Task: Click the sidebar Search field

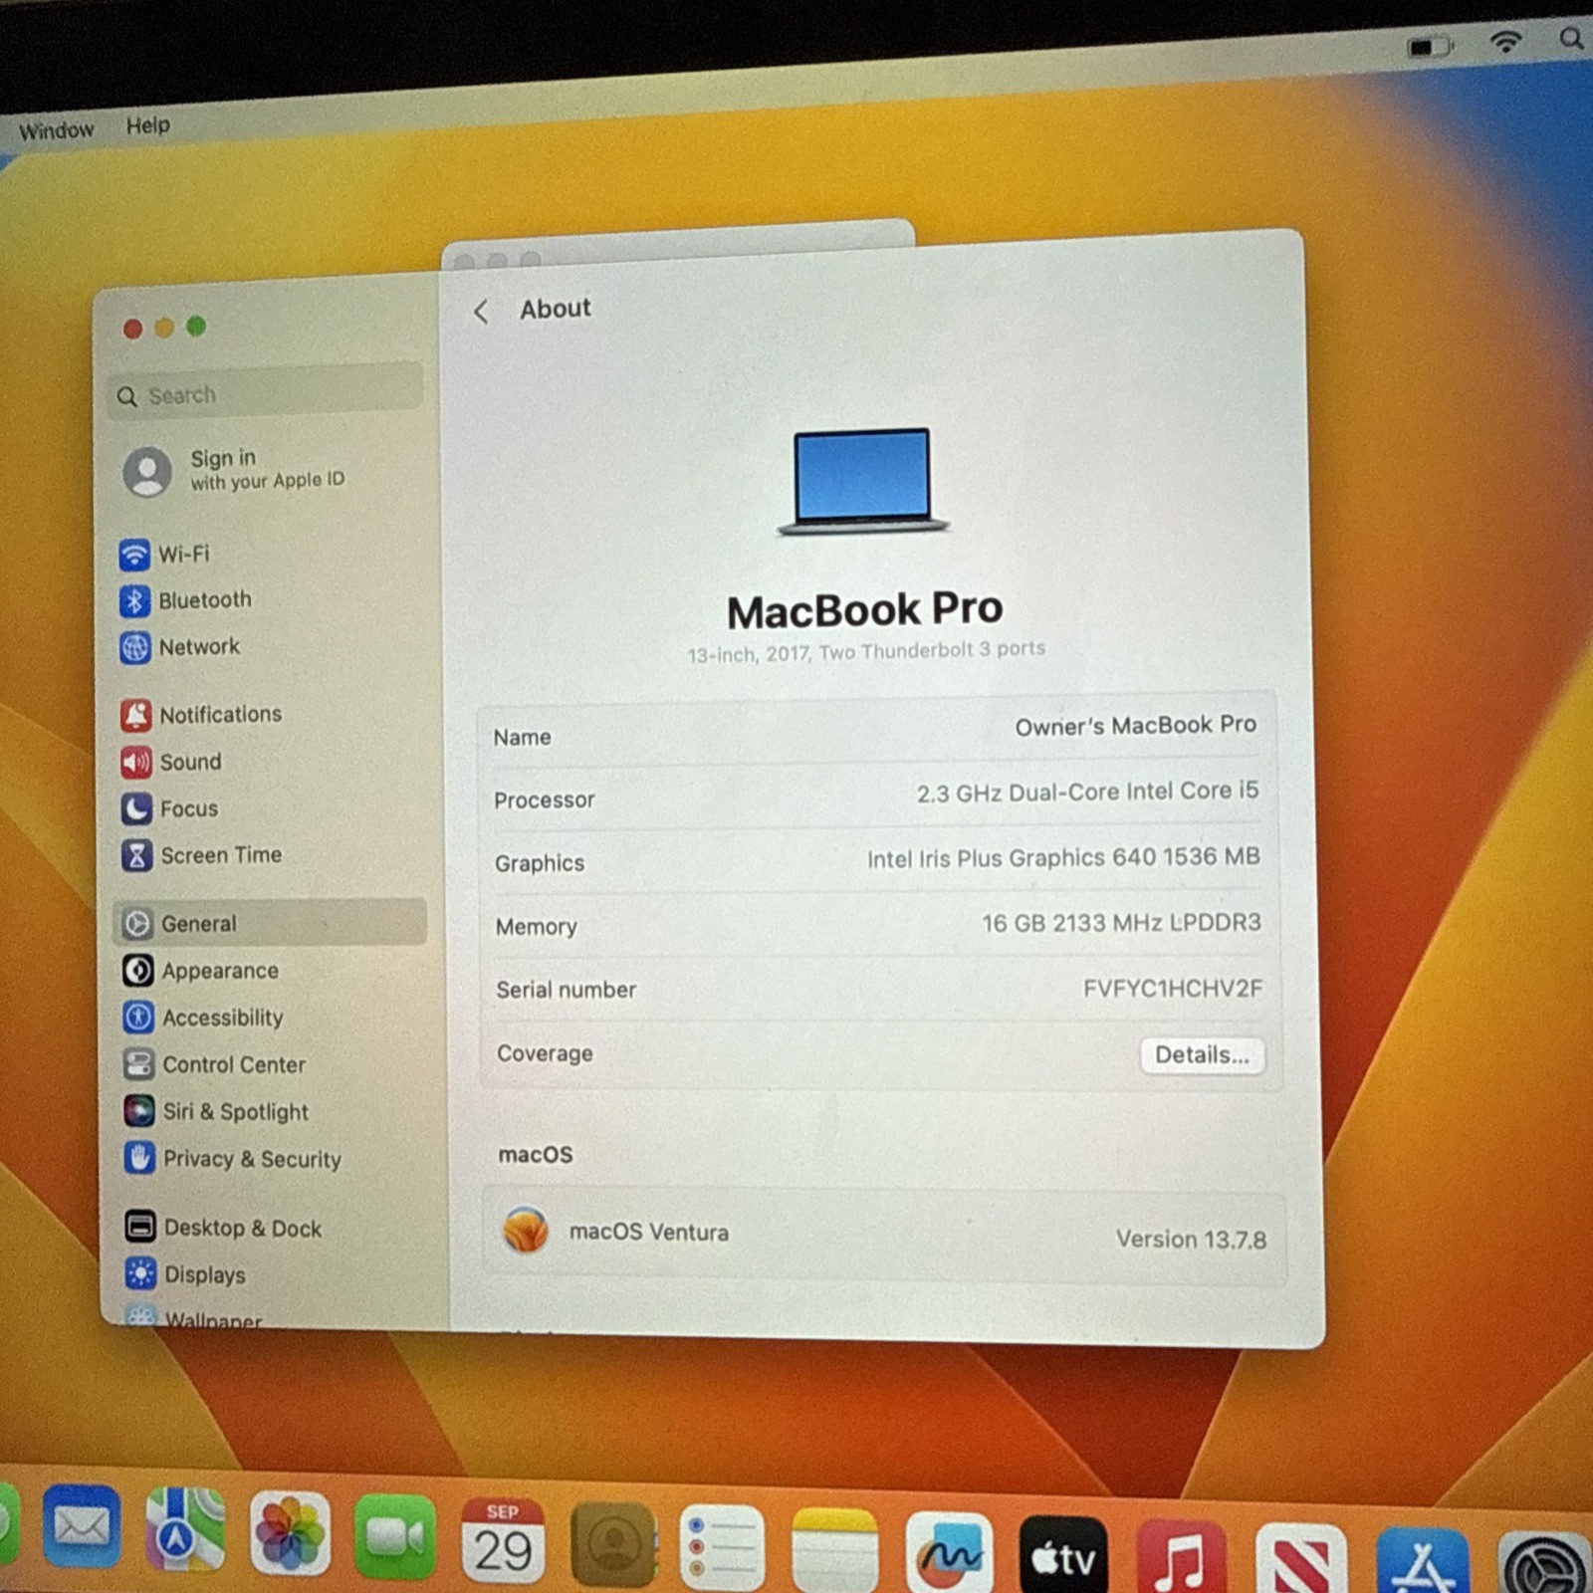Action: 266,391
